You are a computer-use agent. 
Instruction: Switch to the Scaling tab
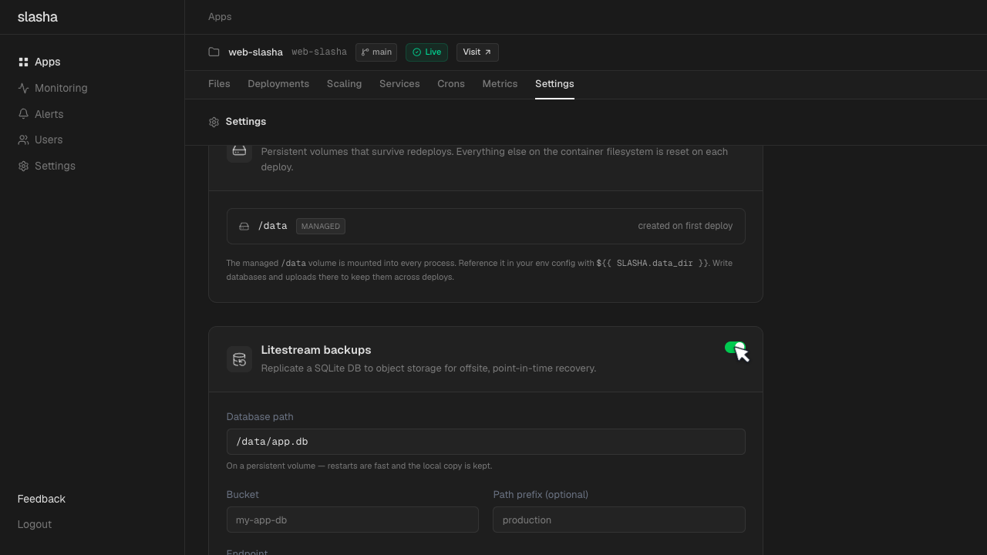coord(344,83)
